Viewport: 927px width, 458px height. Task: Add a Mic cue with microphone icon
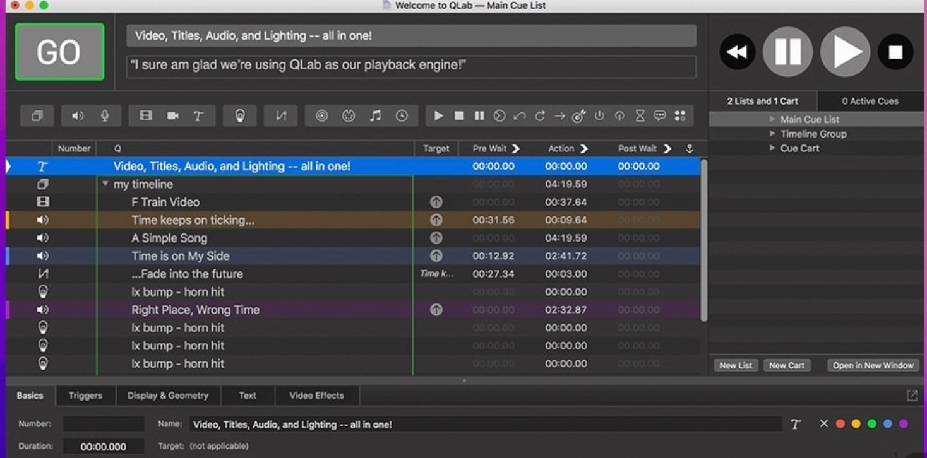coord(105,116)
